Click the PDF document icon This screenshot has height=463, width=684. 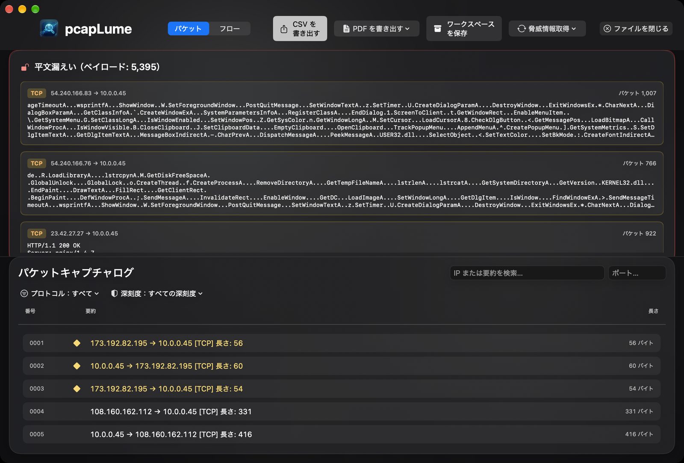click(346, 29)
